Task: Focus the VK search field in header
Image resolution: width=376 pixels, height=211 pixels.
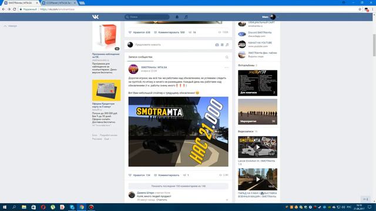Action: [147, 17]
